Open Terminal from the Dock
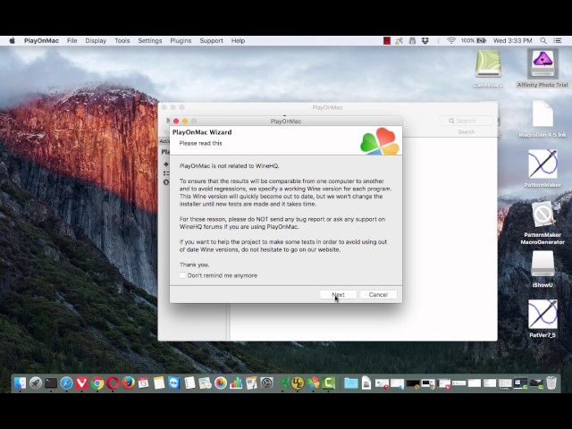 [51, 383]
